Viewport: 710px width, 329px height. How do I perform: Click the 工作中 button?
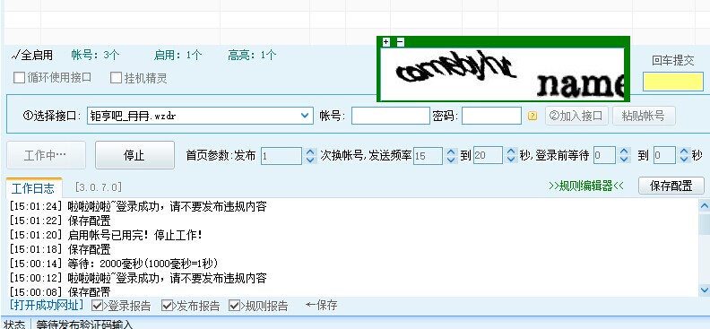pos(46,155)
